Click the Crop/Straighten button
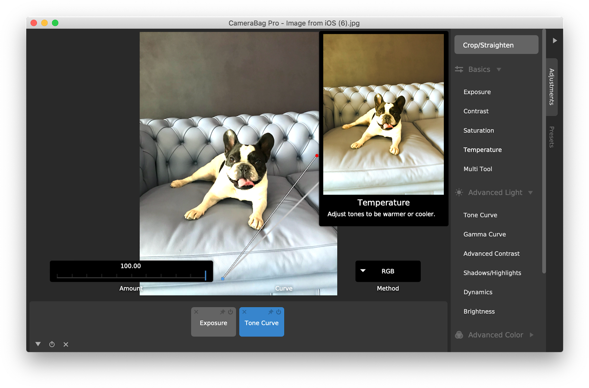The width and height of the screenshot is (589, 388). click(x=496, y=45)
